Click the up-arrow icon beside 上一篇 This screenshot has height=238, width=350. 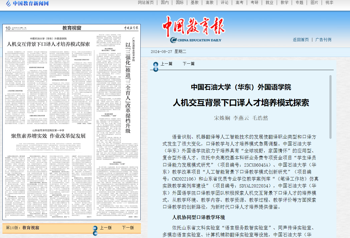(156, 64)
